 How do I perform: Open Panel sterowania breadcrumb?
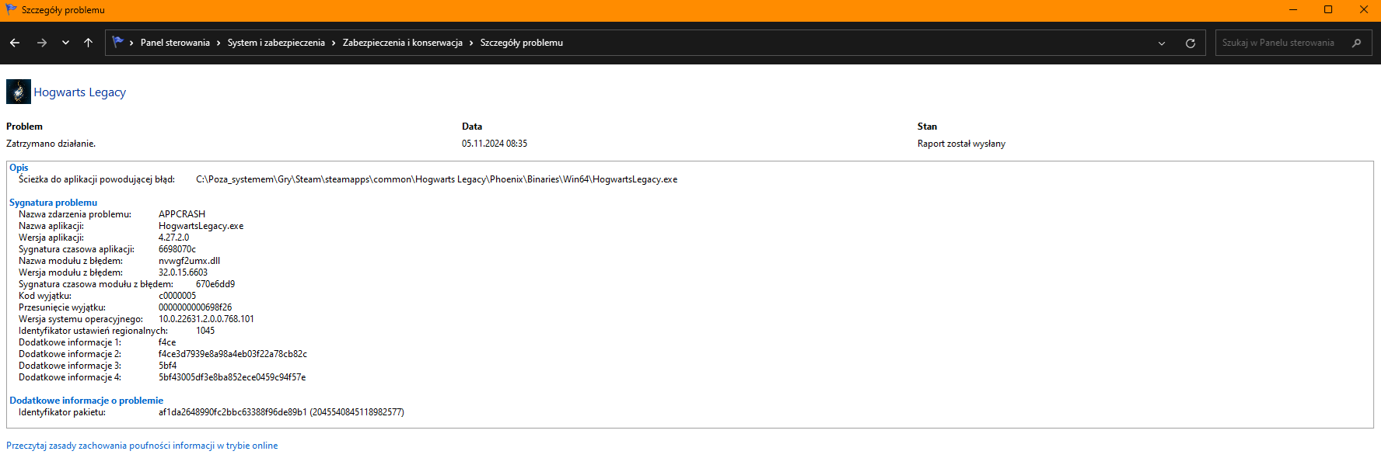pos(175,43)
